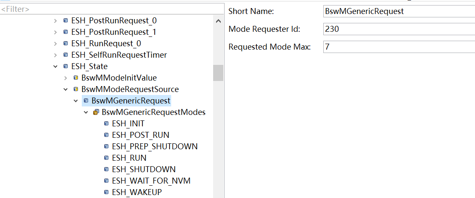
Task: Collapse the BswMModeRequestSource node
Action: point(65,89)
